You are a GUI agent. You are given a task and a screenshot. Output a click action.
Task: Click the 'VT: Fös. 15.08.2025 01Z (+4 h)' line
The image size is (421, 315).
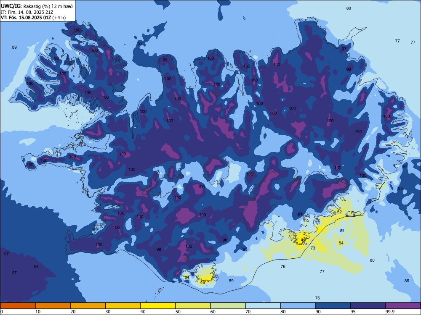pos(33,18)
